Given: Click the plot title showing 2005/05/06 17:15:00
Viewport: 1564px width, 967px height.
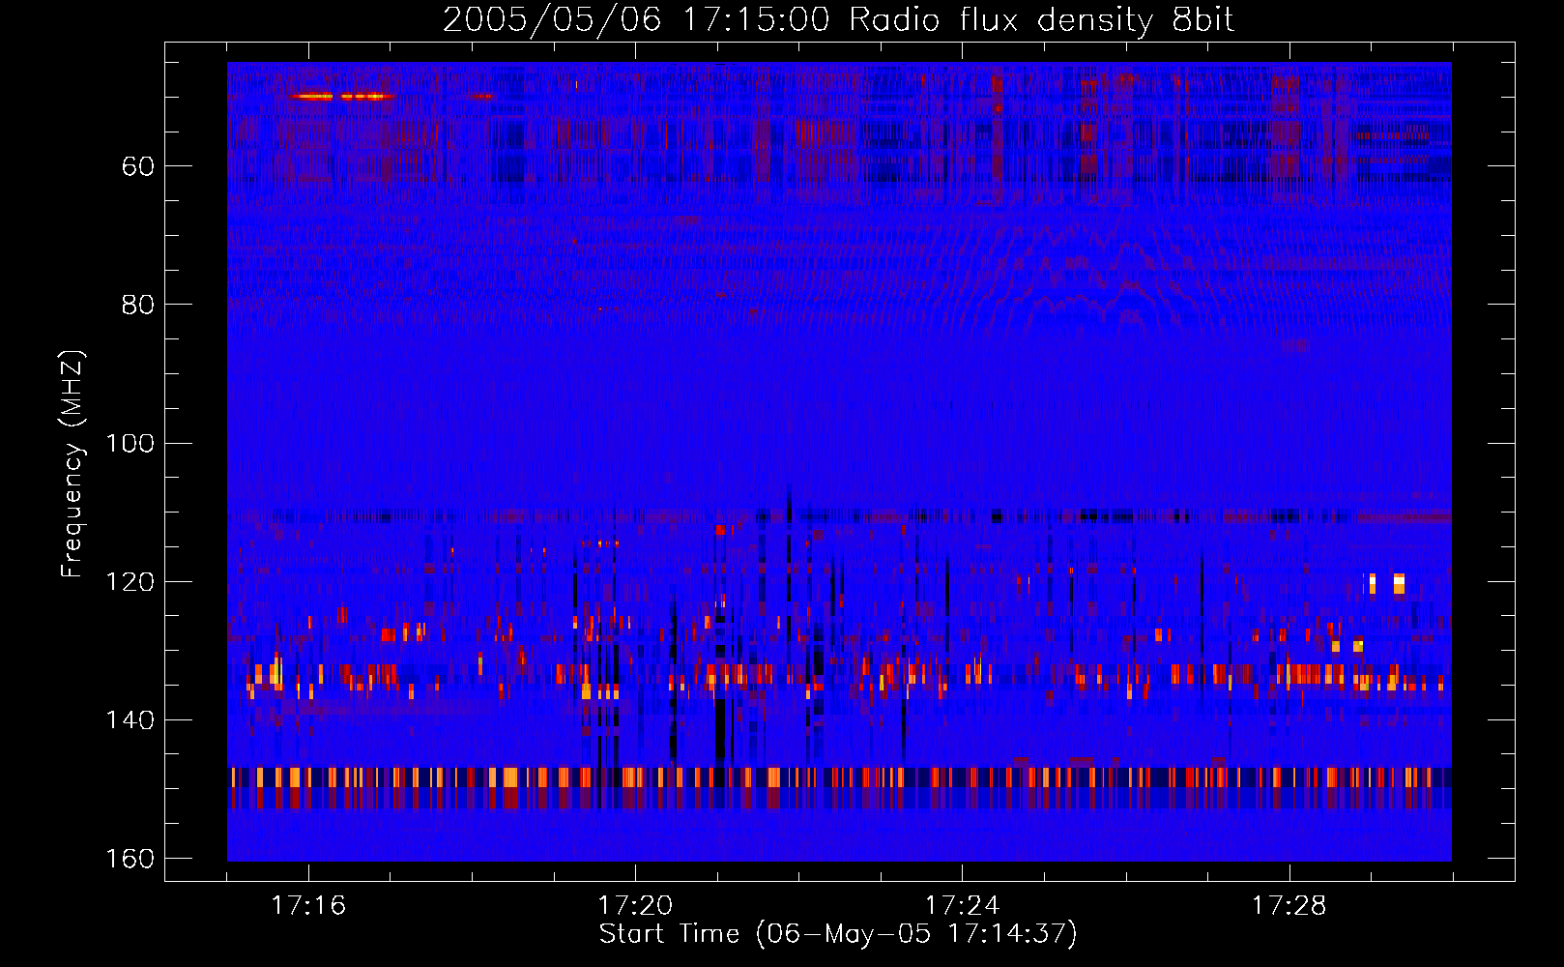Looking at the screenshot, I should pyautogui.click(x=838, y=20).
